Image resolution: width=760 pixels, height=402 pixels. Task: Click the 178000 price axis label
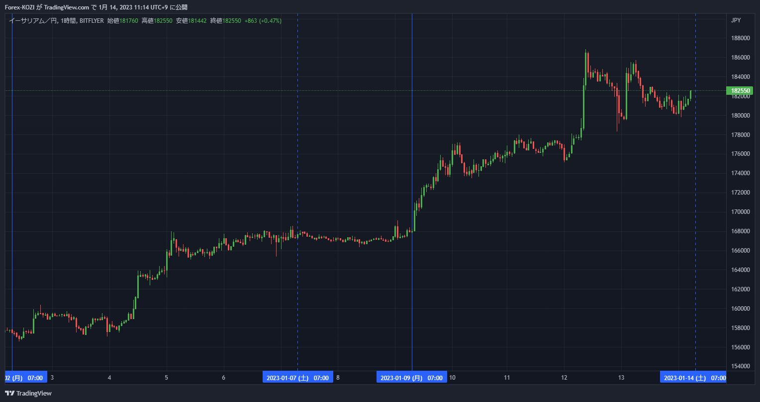point(741,135)
